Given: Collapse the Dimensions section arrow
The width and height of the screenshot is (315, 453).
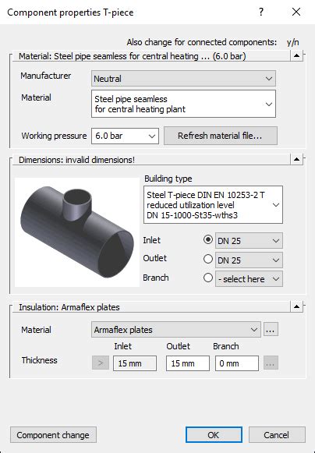Looking at the screenshot, I should 296,159.
